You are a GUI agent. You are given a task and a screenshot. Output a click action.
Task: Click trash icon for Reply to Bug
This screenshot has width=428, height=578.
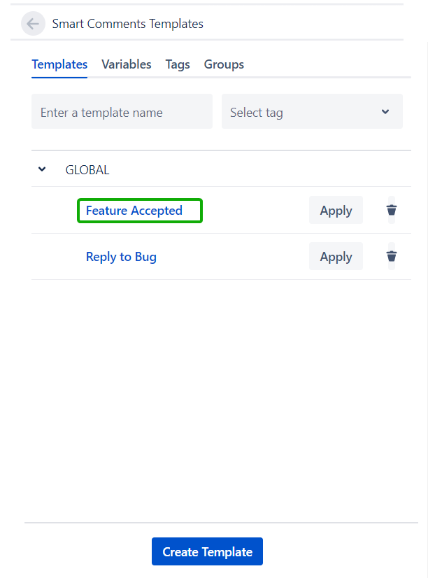pyautogui.click(x=392, y=256)
